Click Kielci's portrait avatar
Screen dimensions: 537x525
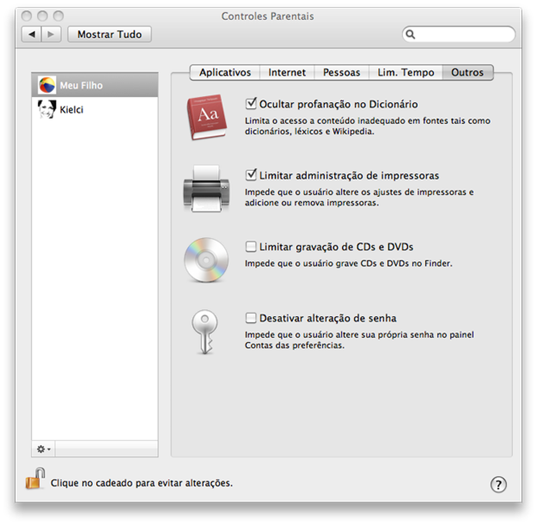[x=47, y=109]
